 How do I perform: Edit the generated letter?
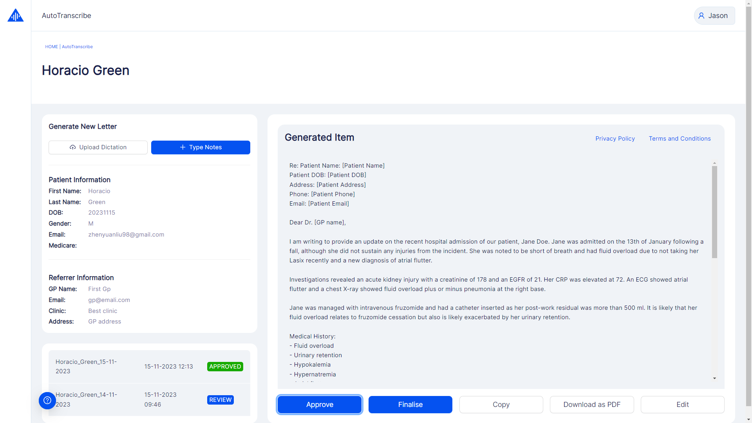pos(682,405)
